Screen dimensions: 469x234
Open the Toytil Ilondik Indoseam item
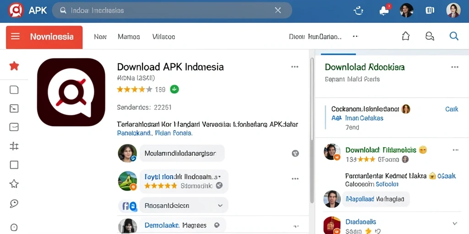pos(184,181)
